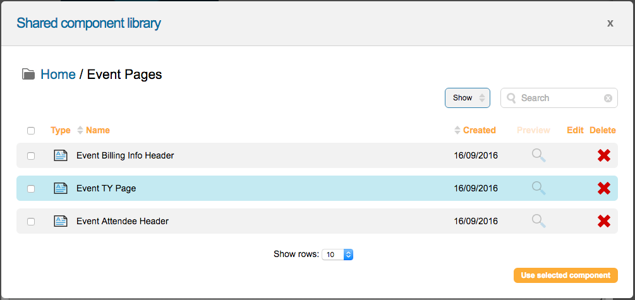Preview the Event Billing Info Header component
Viewport: 635px width, 300px height.
click(x=538, y=155)
